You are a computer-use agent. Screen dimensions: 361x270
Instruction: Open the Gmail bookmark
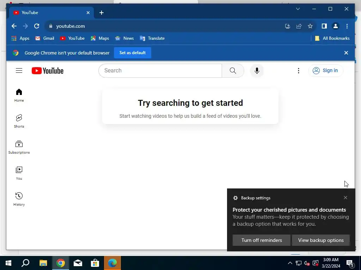pos(45,38)
